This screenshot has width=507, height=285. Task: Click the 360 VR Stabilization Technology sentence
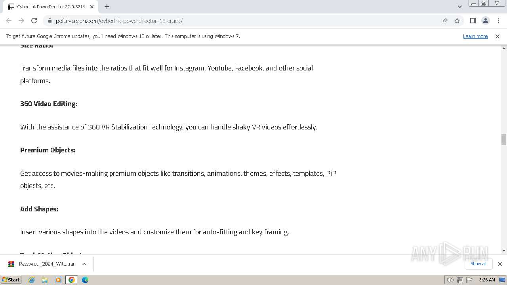pos(169,127)
